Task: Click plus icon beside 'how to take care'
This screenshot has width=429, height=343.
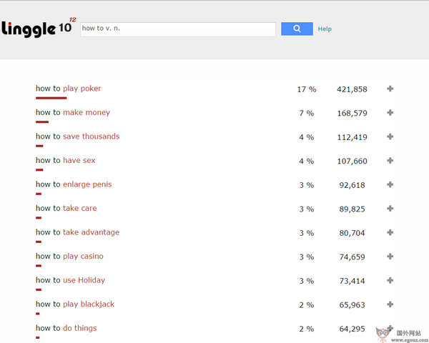Action: [x=390, y=209]
